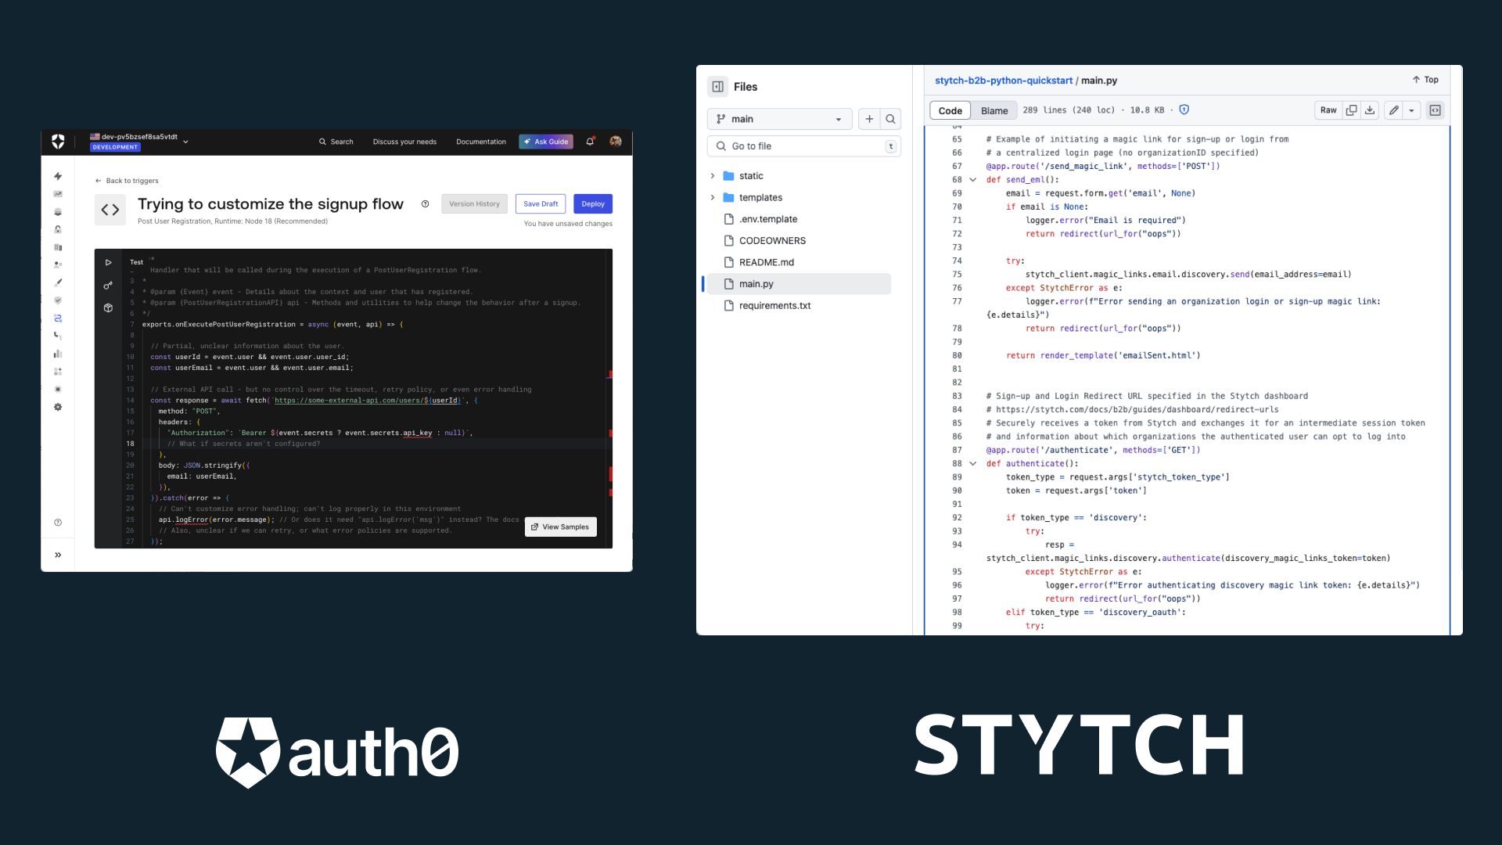Click the Deploy button
This screenshot has width=1502, height=845.
tap(592, 204)
